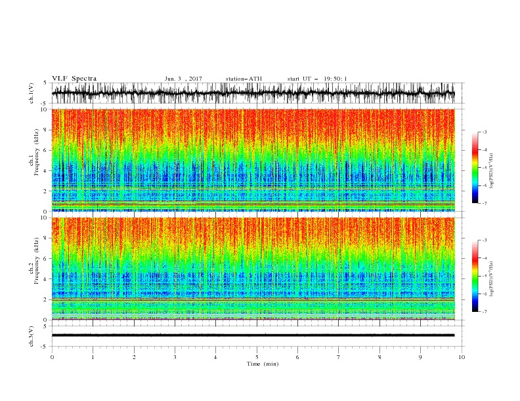Click the ch.2 "Frequency (kHz)" axis label

click(x=37, y=261)
